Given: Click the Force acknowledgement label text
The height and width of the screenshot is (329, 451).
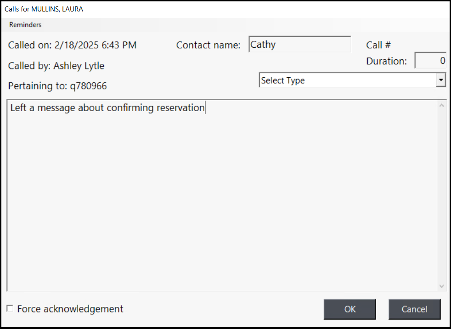Looking at the screenshot, I should (x=70, y=309).
